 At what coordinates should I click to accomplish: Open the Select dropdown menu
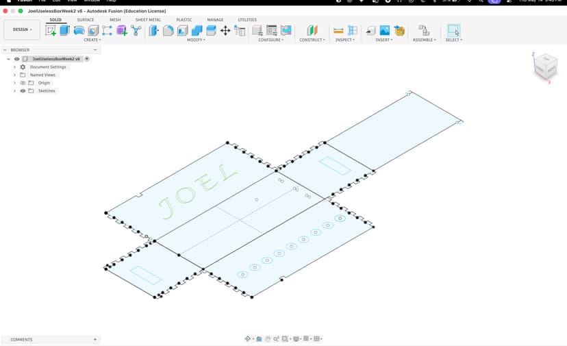click(x=453, y=40)
